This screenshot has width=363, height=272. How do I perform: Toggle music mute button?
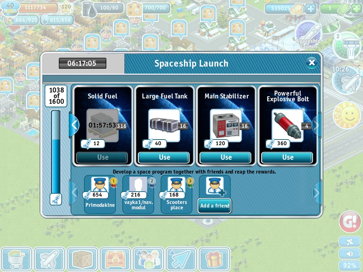pos(350,242)
